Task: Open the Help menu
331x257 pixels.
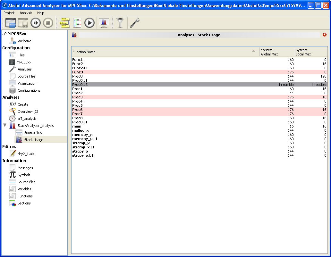Action: point(40,13)
